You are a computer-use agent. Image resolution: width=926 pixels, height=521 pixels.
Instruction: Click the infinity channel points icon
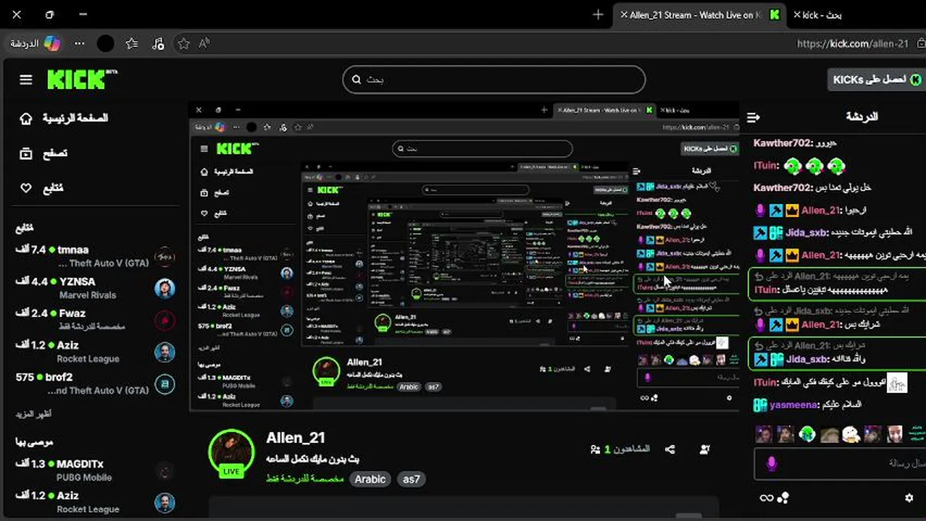[x=767, y=498]
